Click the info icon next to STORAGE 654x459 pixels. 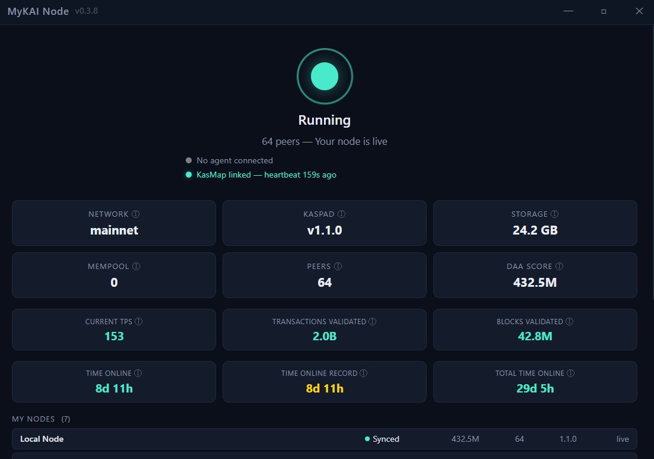pyautogui.click(x=554, y=214)
